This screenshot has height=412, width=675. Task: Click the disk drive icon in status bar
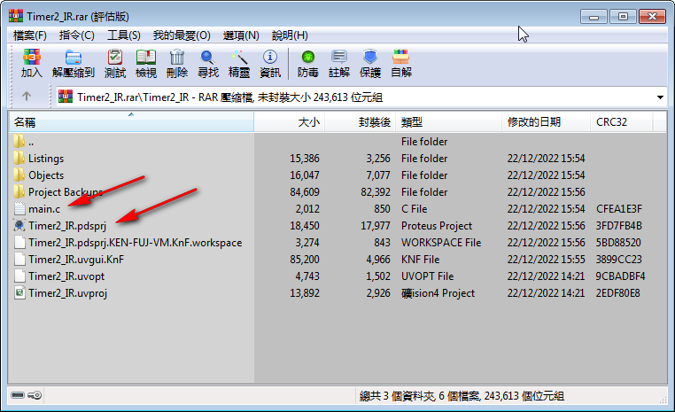click(18, 395)
